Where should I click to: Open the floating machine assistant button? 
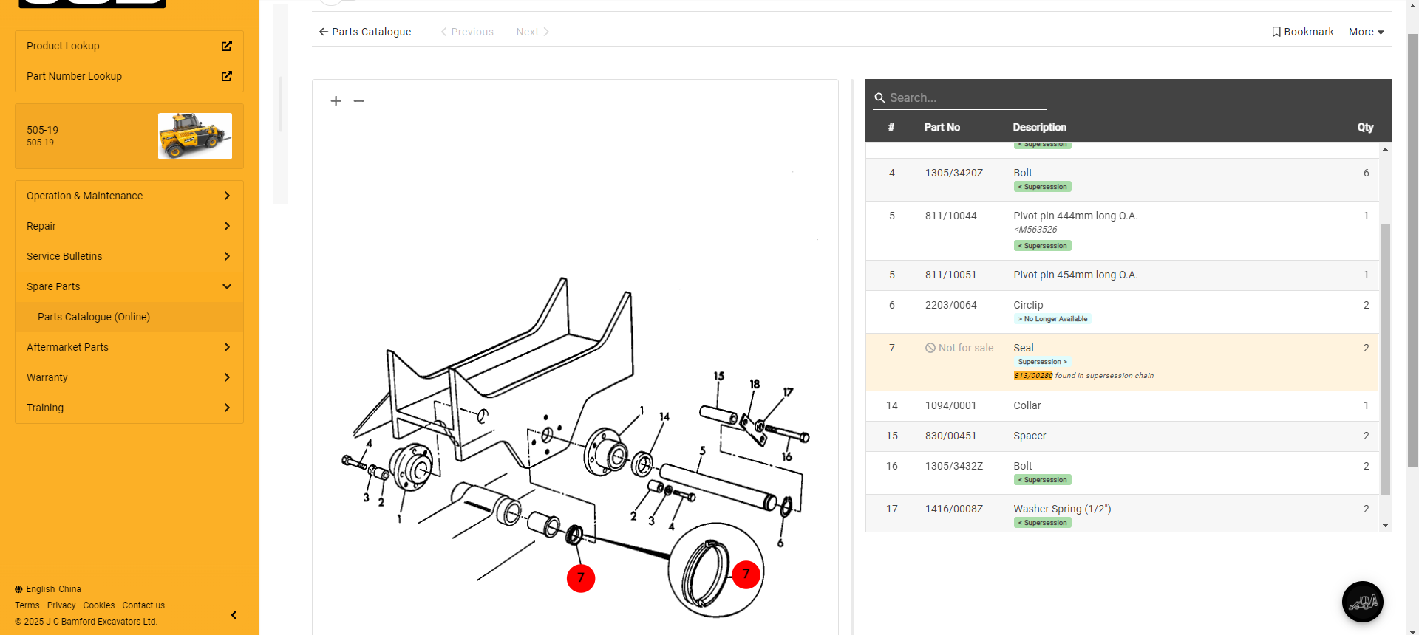1362,602
